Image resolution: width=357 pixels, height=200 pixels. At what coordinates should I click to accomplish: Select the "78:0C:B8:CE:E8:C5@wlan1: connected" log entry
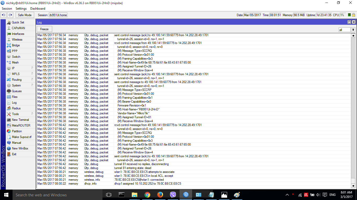pyautogui.click(x=194, y=180)
